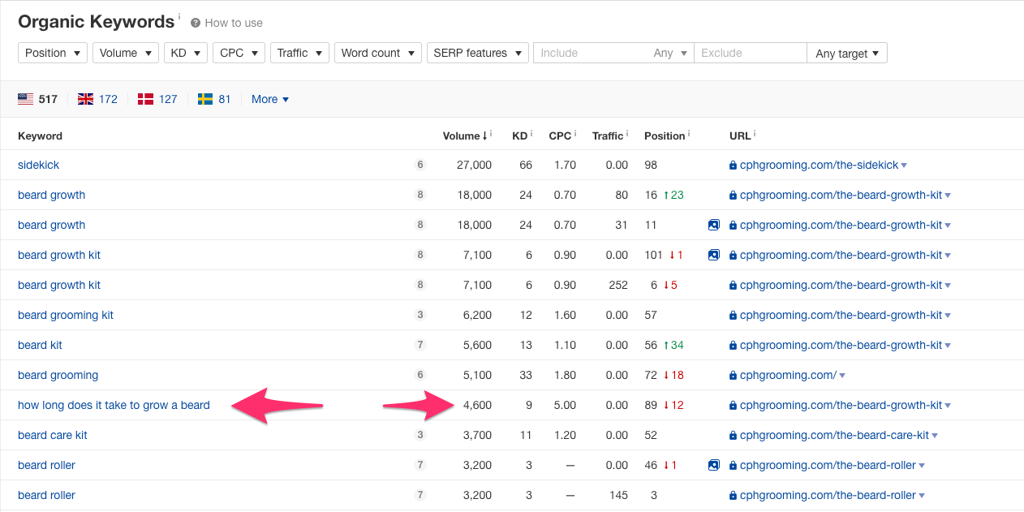This screenshot has height=512, width=1024.
Task: Sort the table by KD column header
Action: coord(520,136)
